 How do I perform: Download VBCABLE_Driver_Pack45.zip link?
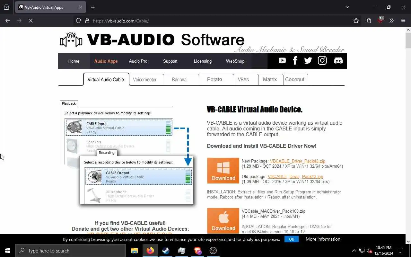pyautogui.click(x=298, y=161)
